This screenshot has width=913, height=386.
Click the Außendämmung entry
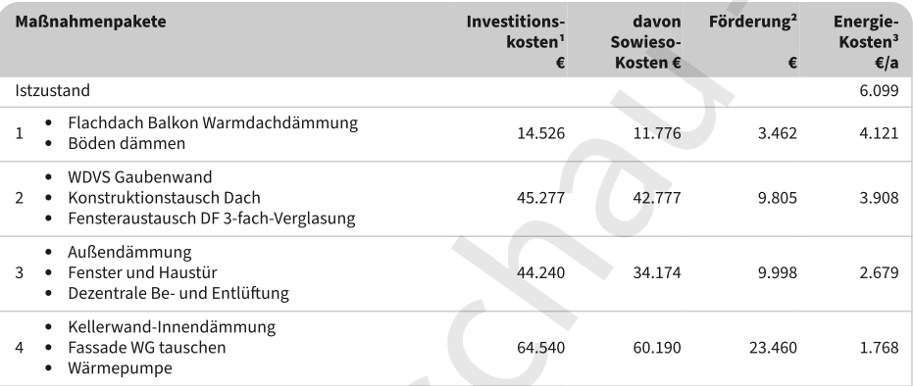pos(129,253)
